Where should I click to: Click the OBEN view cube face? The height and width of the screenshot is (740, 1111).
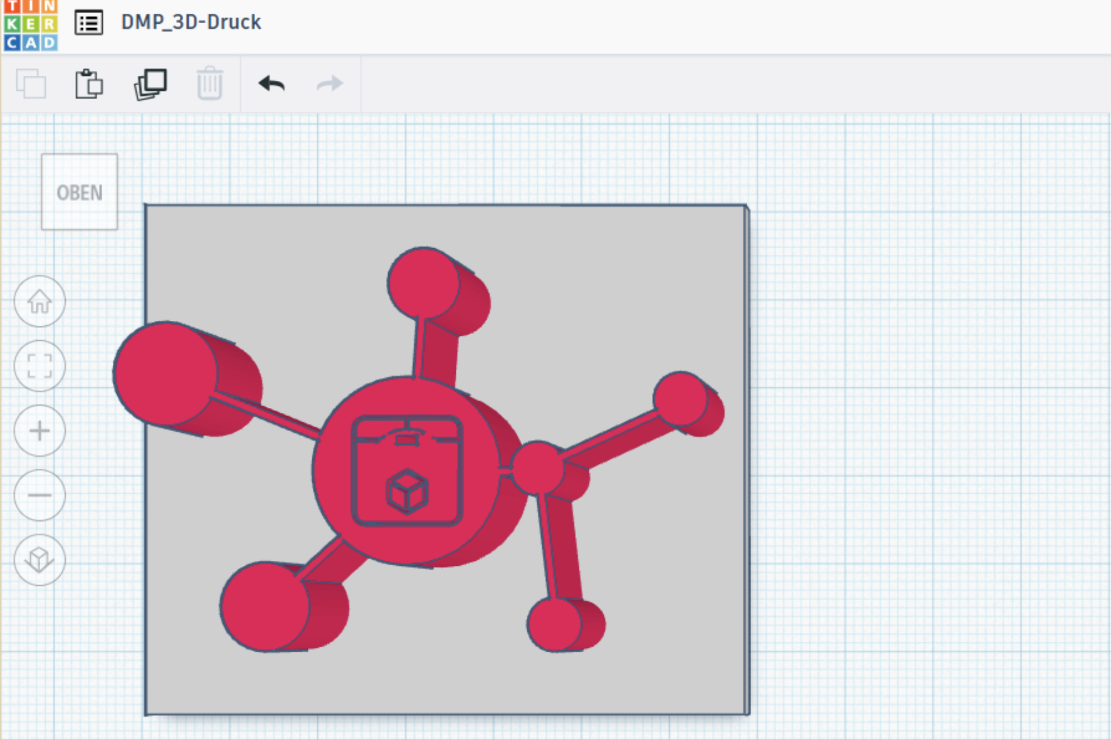[80, 192]
